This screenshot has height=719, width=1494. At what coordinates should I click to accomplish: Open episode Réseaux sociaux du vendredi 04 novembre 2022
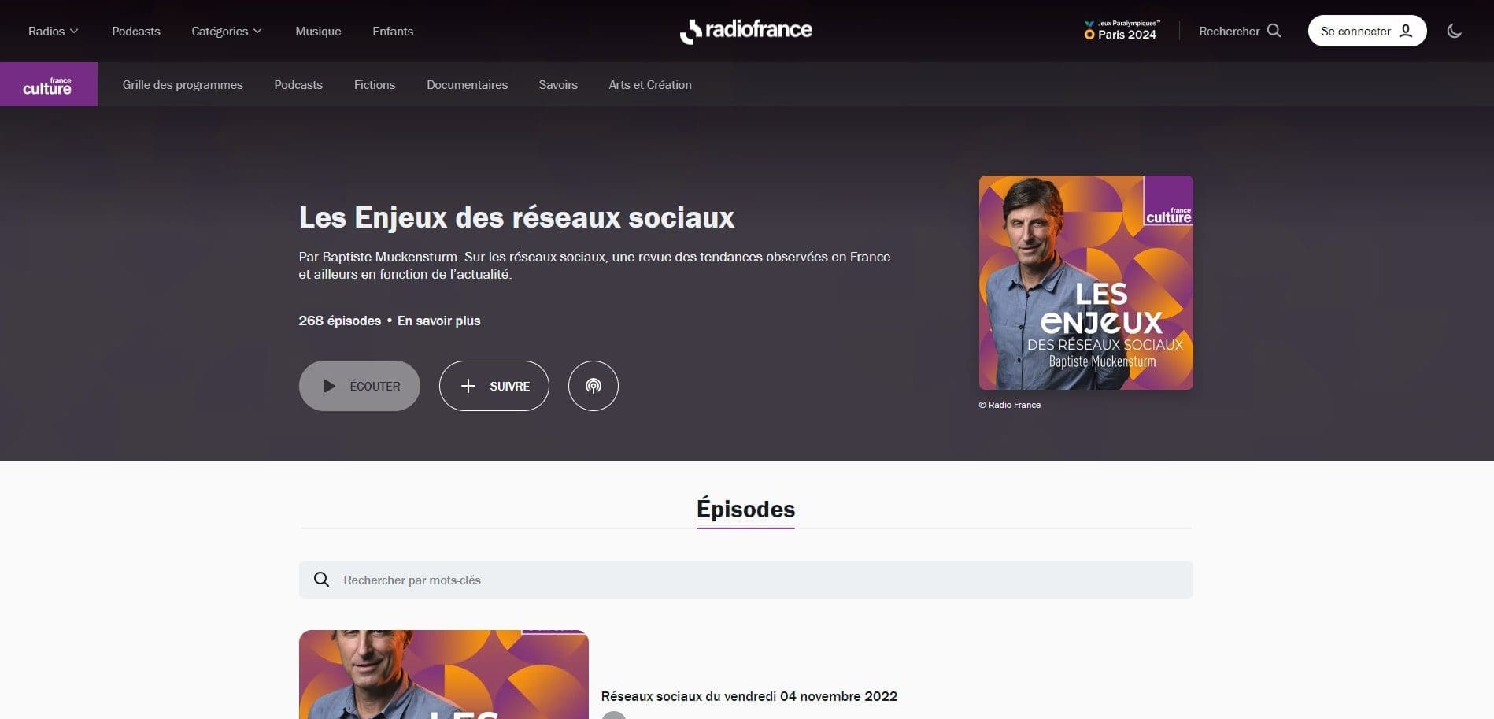(749, 696)
